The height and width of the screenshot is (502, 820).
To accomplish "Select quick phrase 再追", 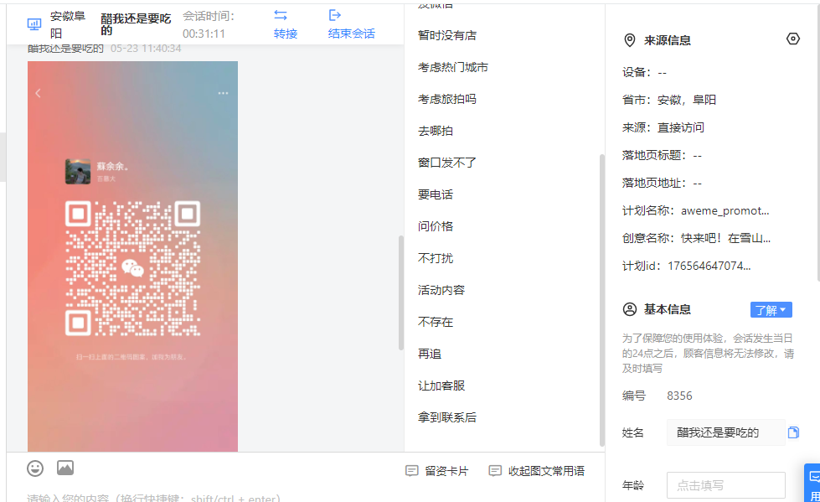I will coord(430,354).
